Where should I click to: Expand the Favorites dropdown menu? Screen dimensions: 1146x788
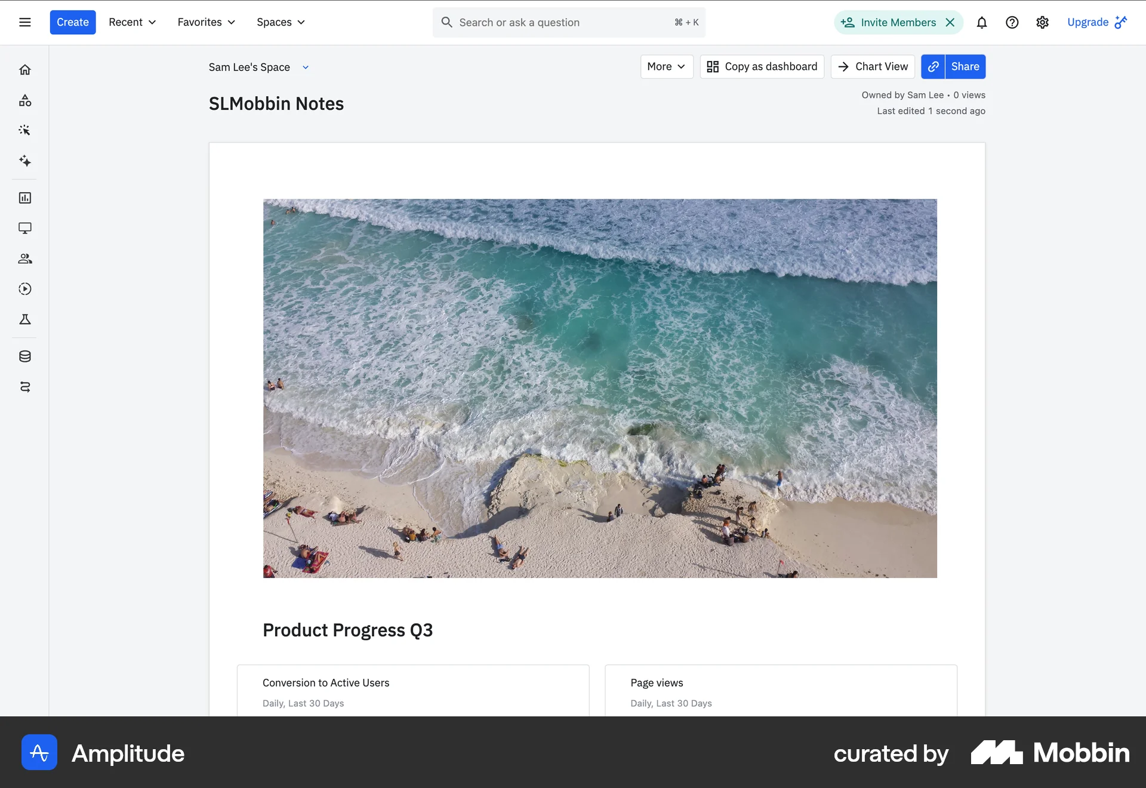click(x=206, y=22)
